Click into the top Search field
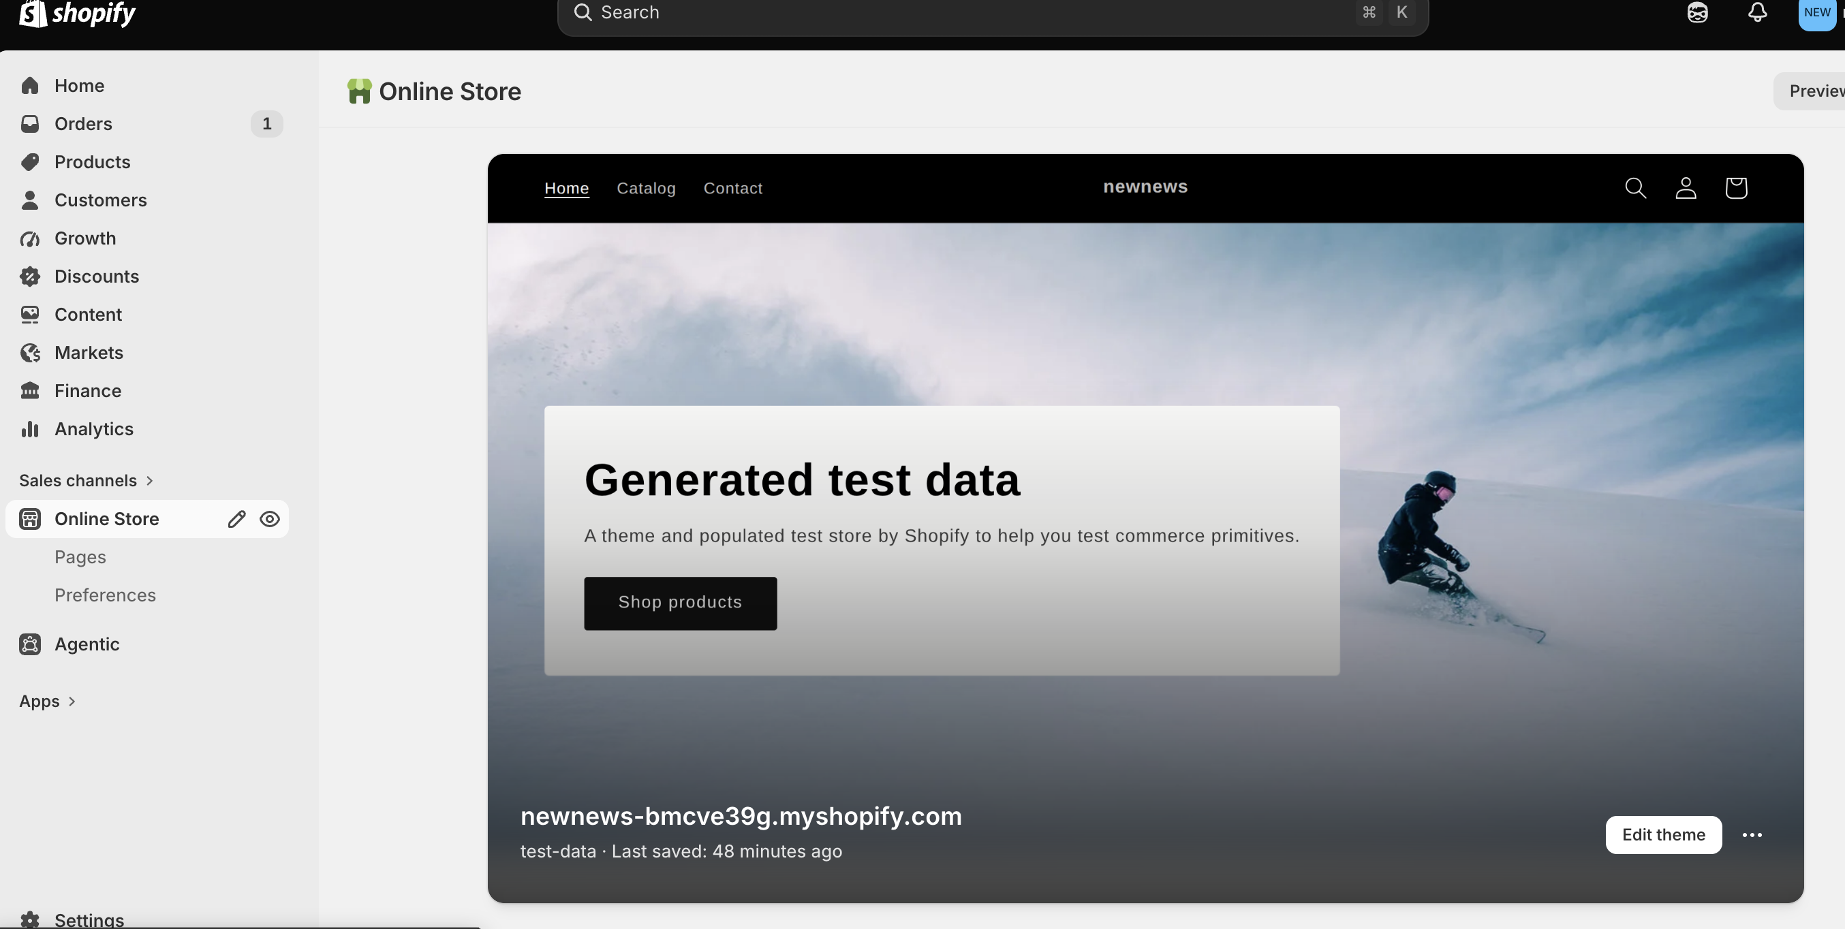The width and height of the screenshot is (1845, 929). click(993, 14)
